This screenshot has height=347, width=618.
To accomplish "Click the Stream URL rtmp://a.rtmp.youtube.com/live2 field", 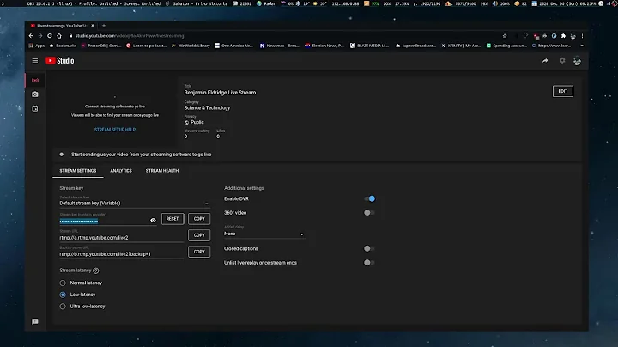I will coord(121,238).
